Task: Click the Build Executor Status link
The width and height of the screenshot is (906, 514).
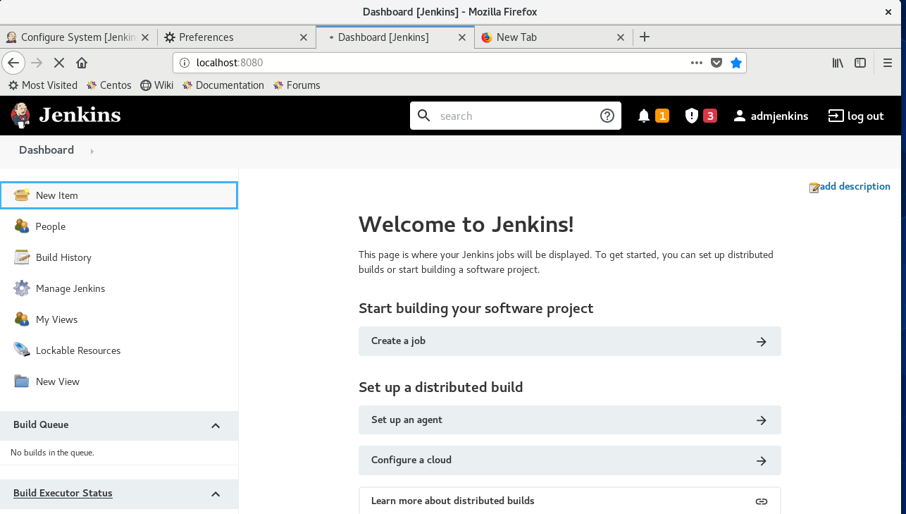Action: tap(63, 493)
